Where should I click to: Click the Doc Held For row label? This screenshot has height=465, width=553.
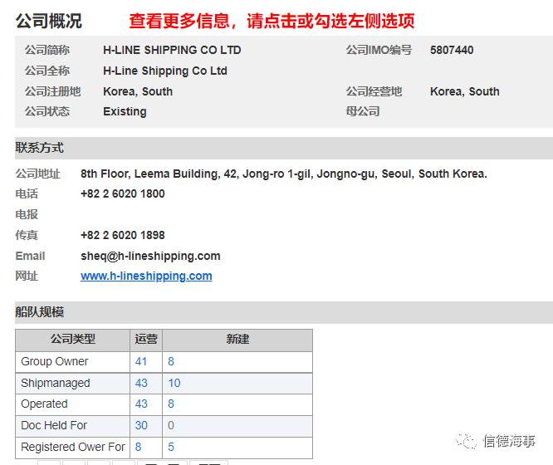[54, 425]
